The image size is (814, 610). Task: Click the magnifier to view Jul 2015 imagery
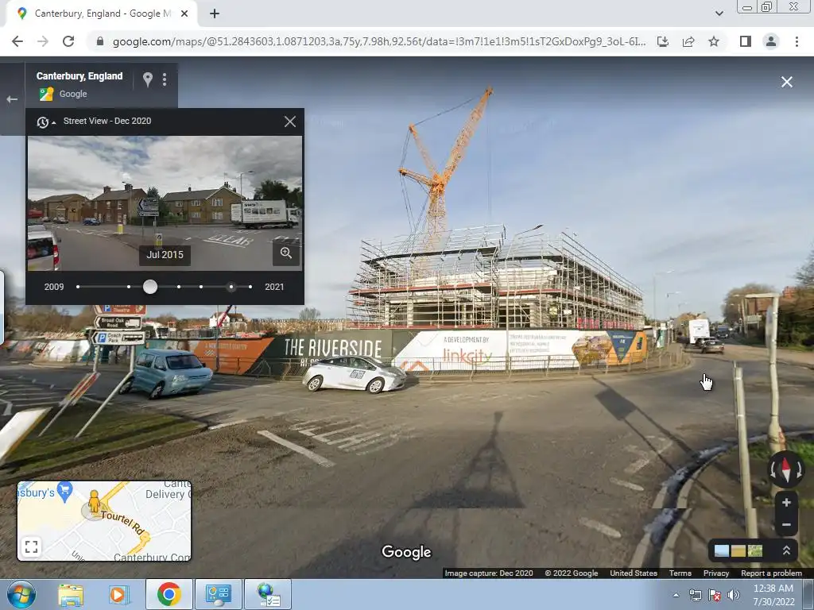[x=286, y=253]
